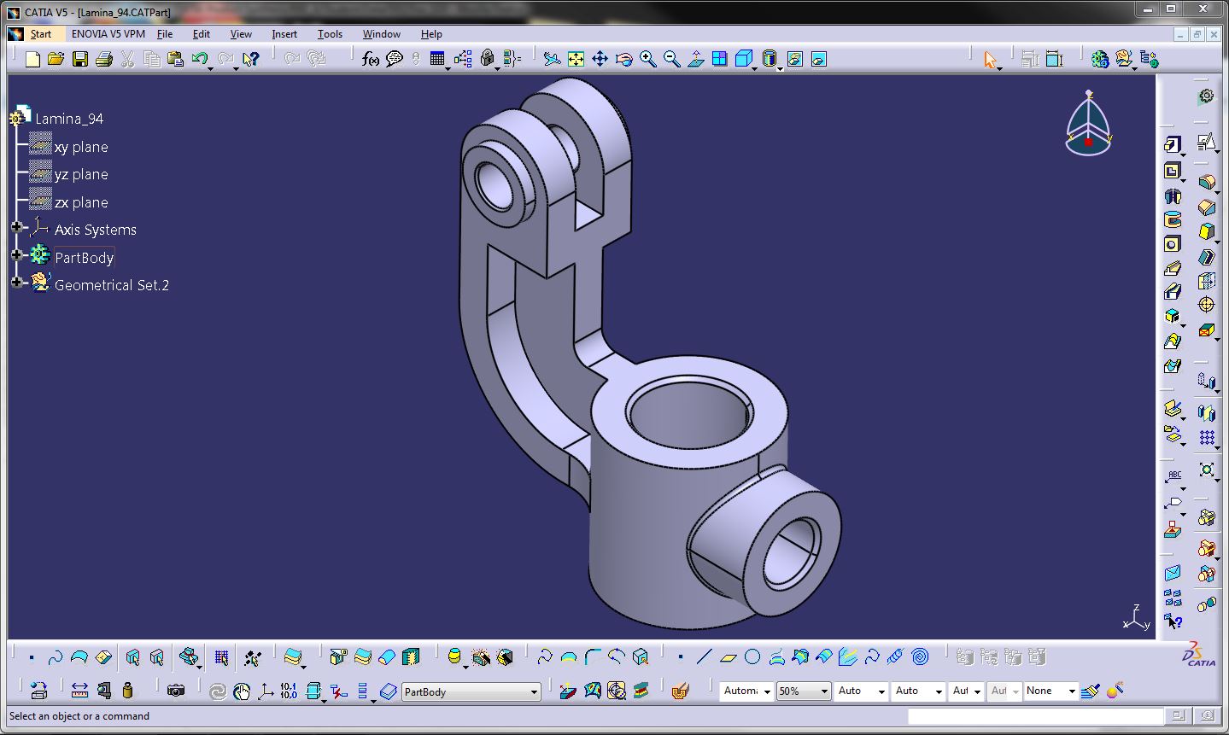Open the Formula f(x) tool

point(370,59)
